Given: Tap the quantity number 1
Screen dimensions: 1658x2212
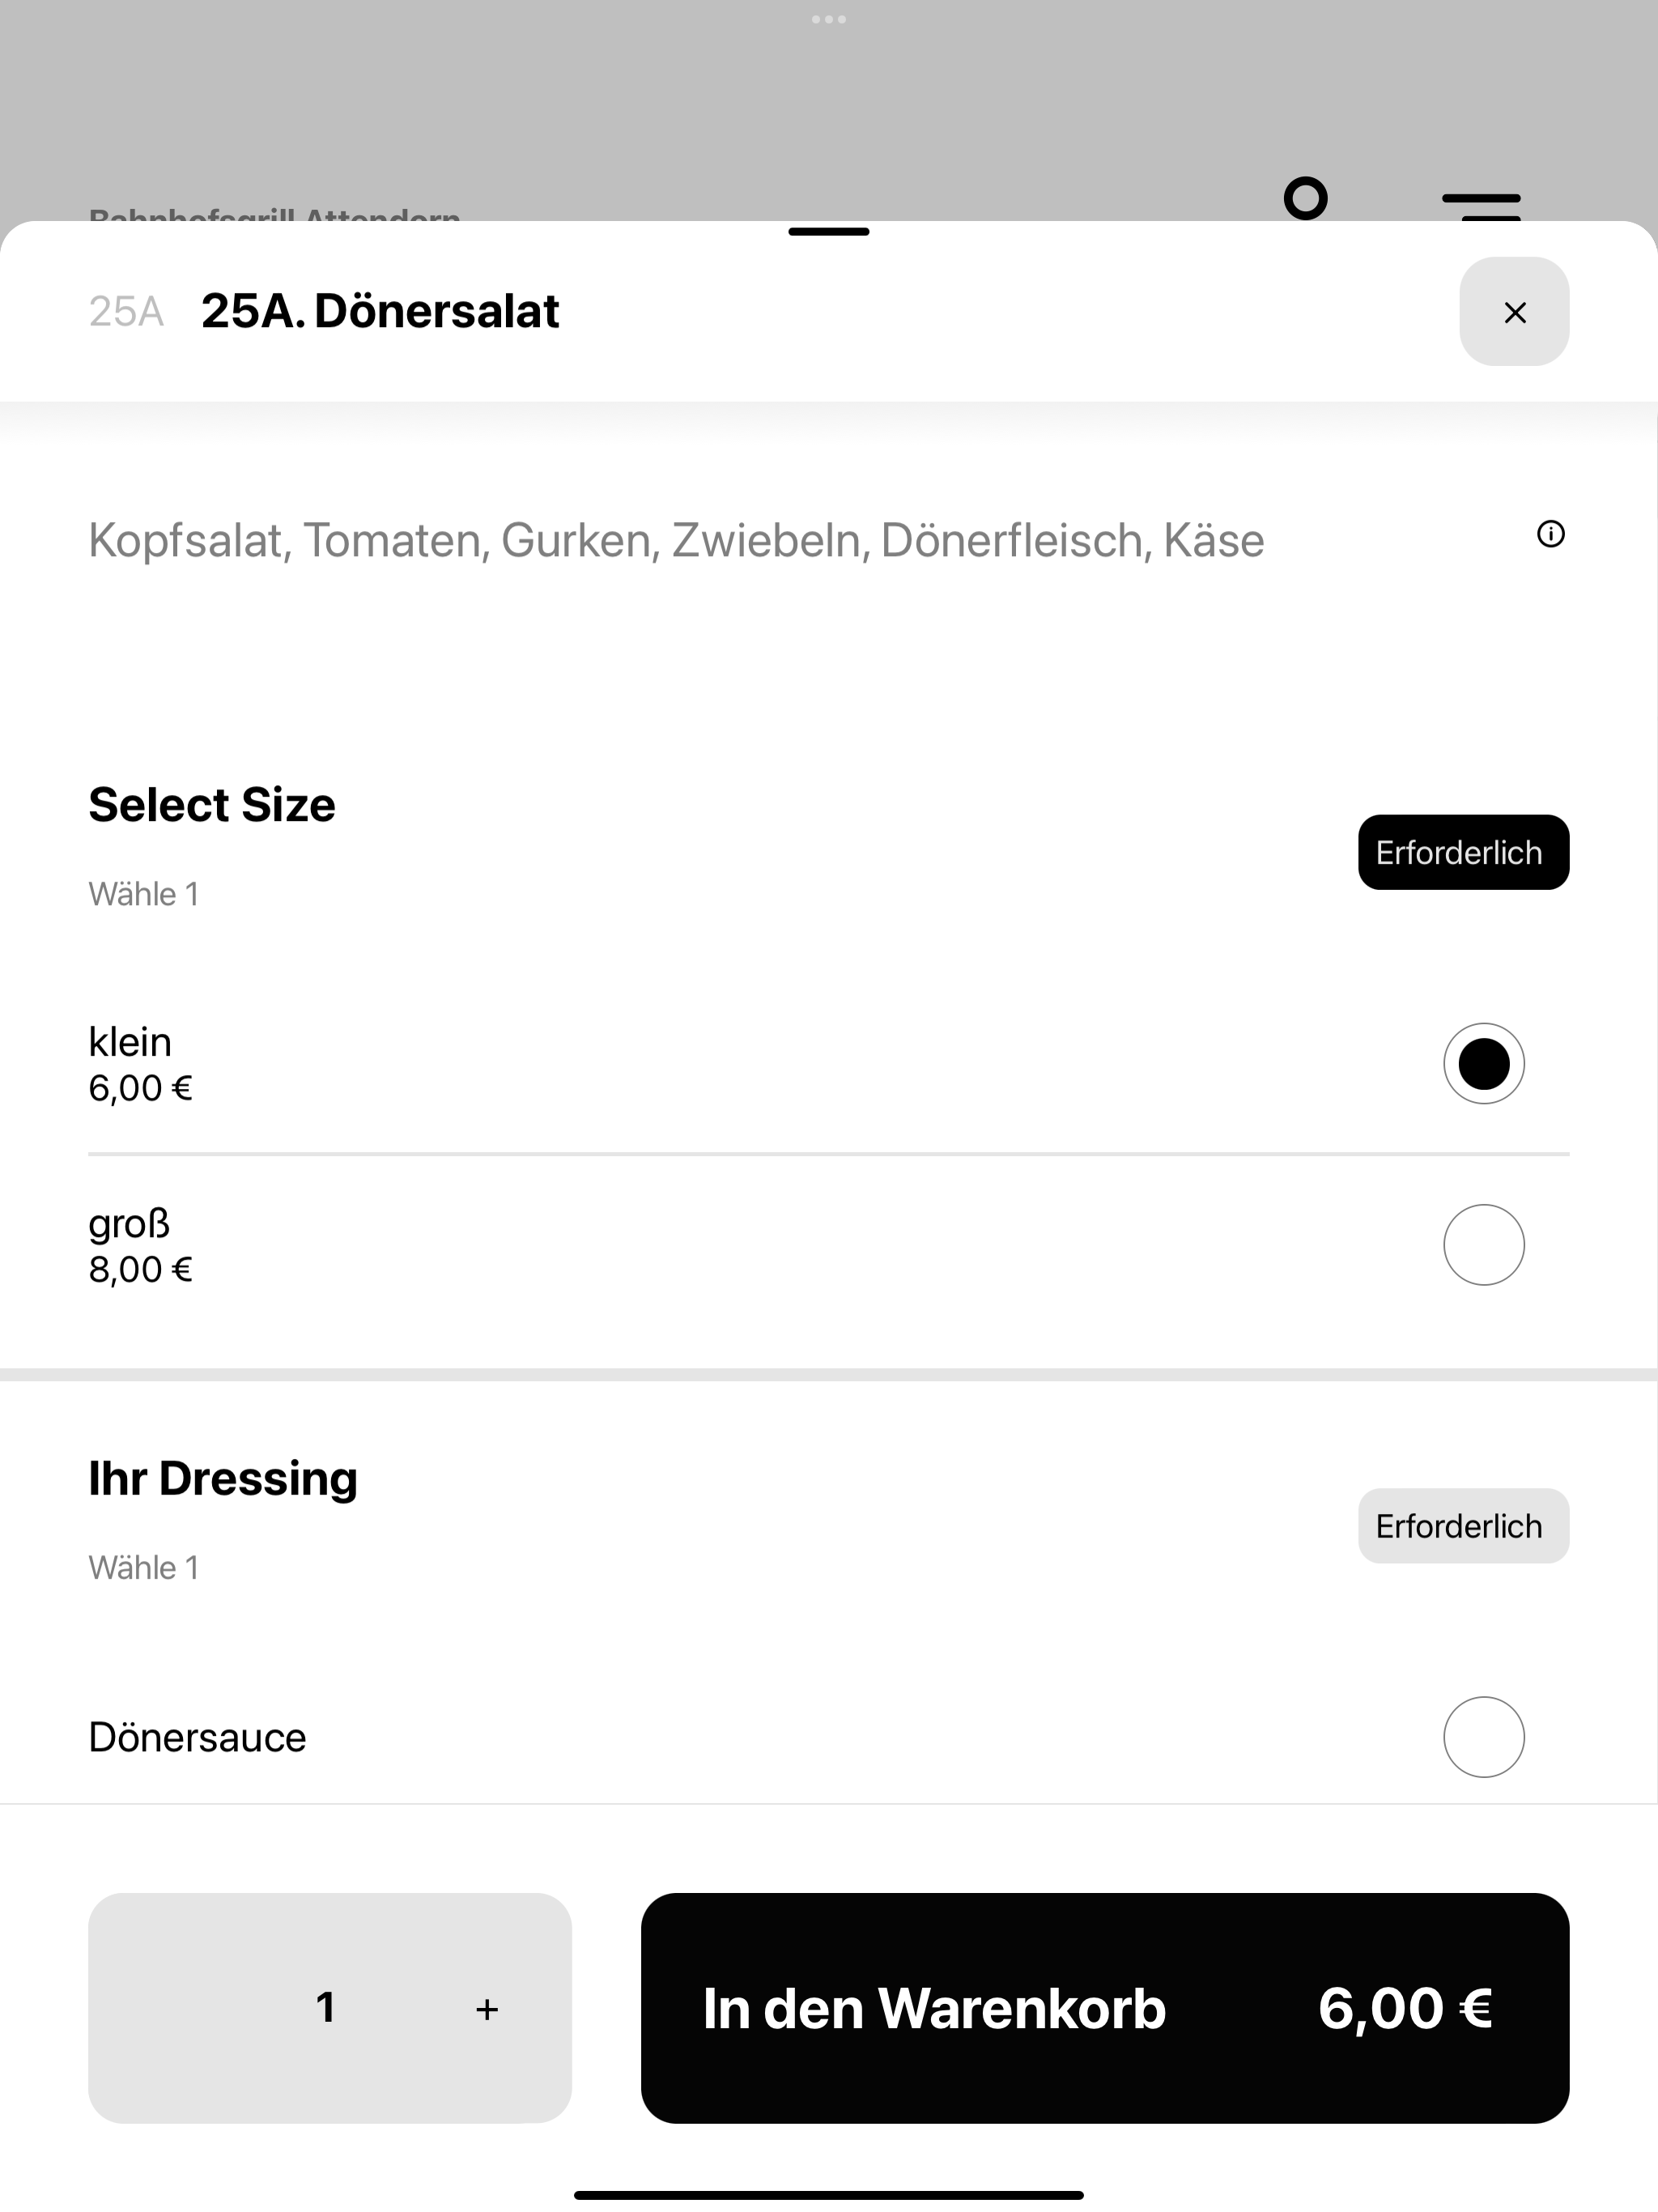Looking at the screenshot, I should pyautogui.click(x=325, y=2008).
